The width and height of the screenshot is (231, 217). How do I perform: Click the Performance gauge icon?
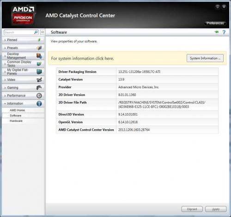[39, 96]
